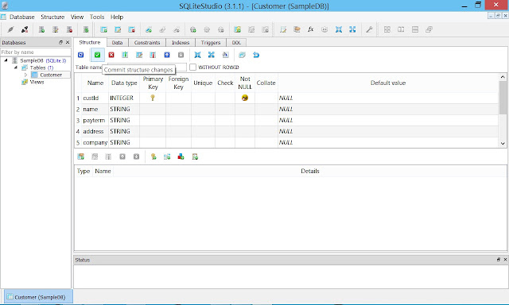Commit structure changes with green check
509x305 pixels.
point(97,55)
